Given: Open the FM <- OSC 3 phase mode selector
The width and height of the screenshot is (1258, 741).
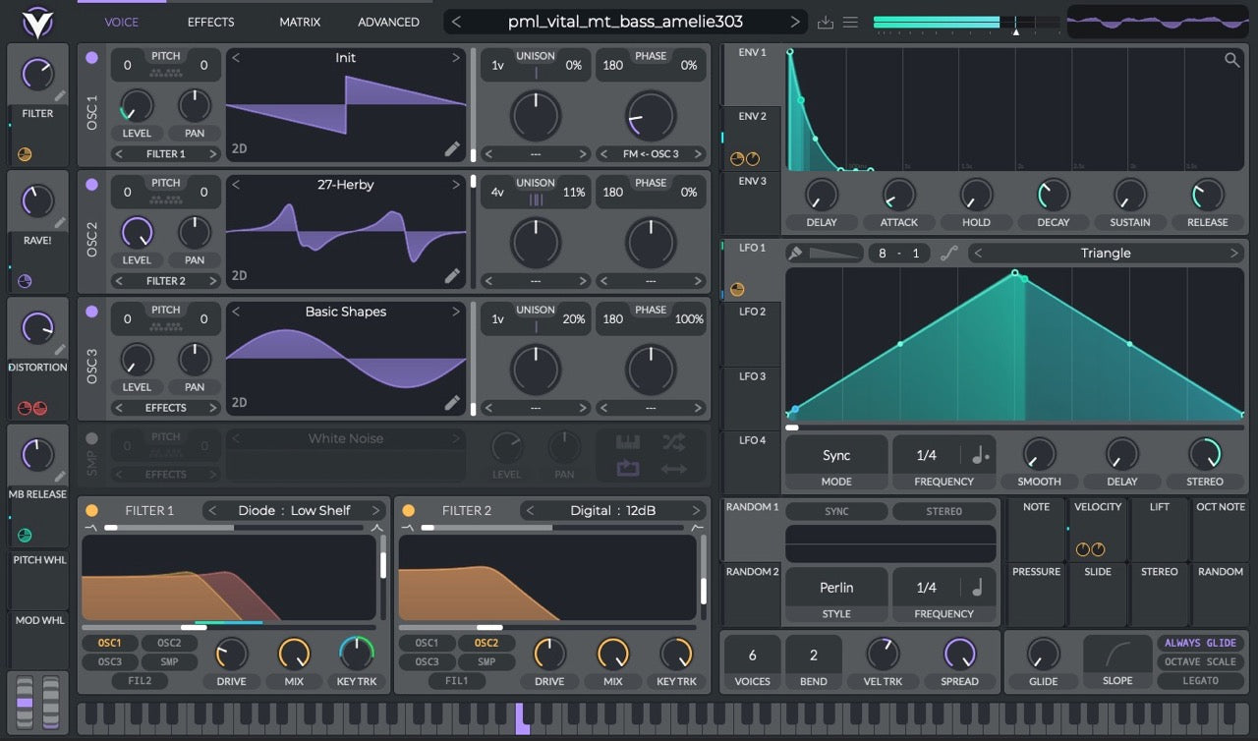Looking at the screenshot, I should coord(650,154).
